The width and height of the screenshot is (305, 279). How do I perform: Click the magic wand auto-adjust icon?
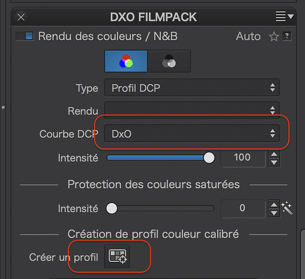[287, 208]
